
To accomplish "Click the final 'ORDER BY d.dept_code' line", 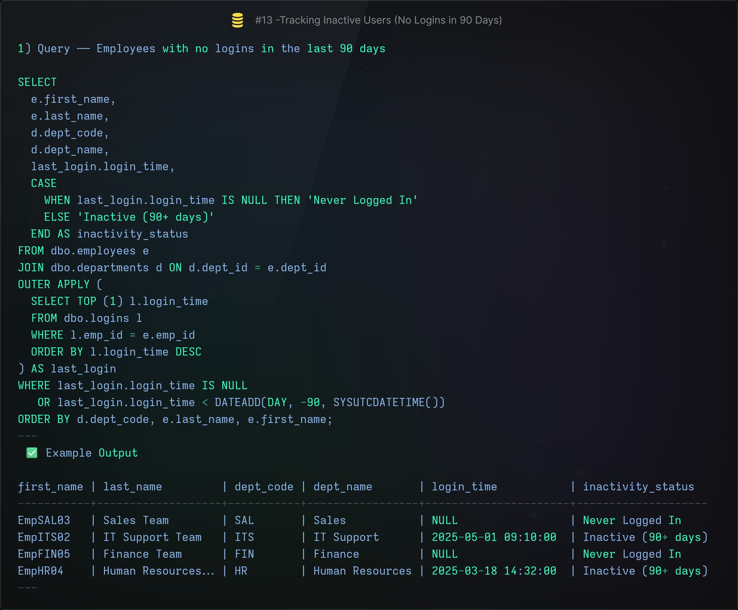I will [x=175, y=419].
